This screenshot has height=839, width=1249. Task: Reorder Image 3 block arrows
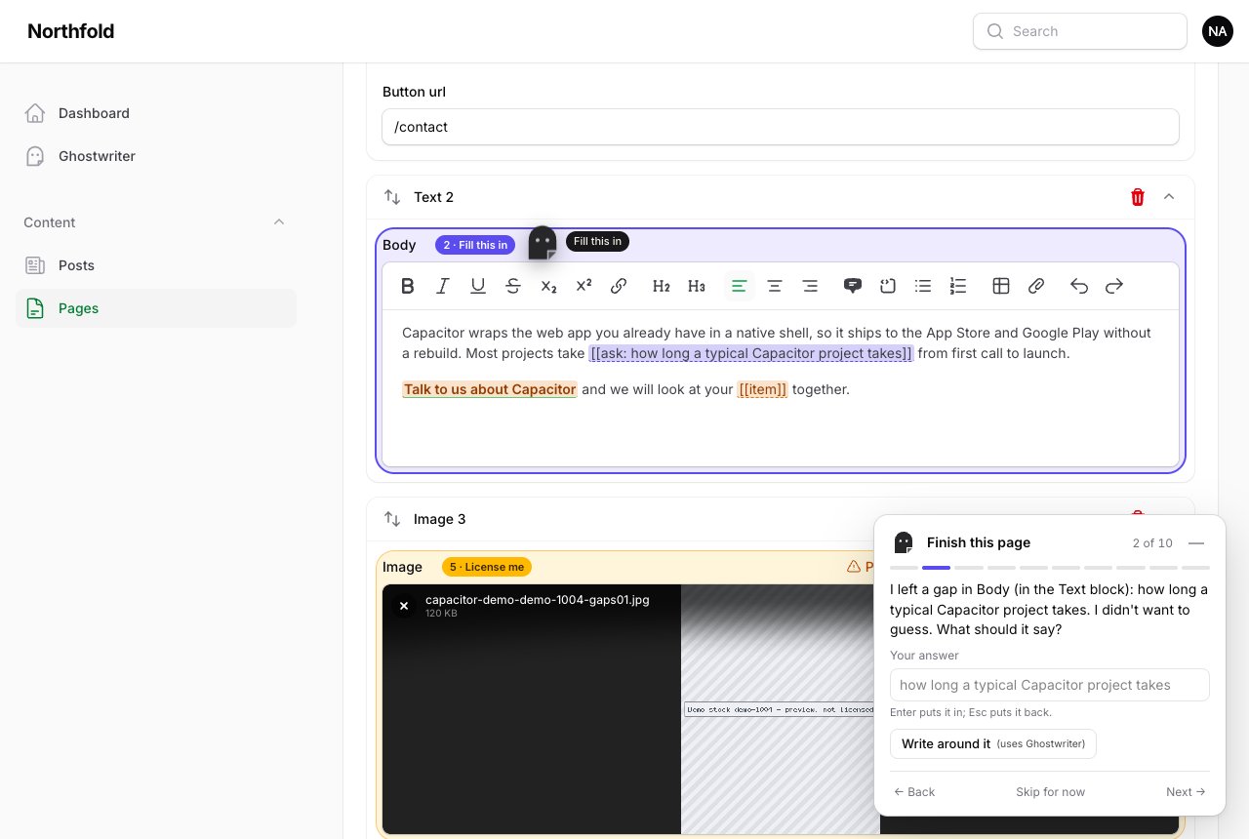(392, 519)
